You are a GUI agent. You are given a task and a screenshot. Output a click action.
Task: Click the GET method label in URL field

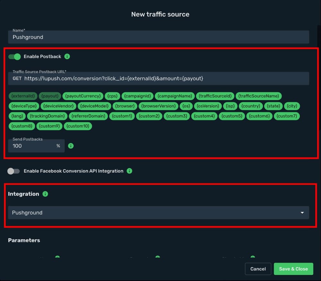coord(17,79)
